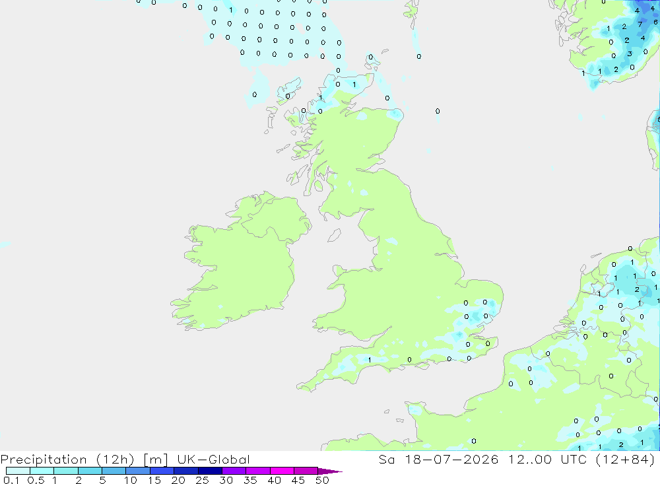Click the '1' value over southwest England

(370, 360)
